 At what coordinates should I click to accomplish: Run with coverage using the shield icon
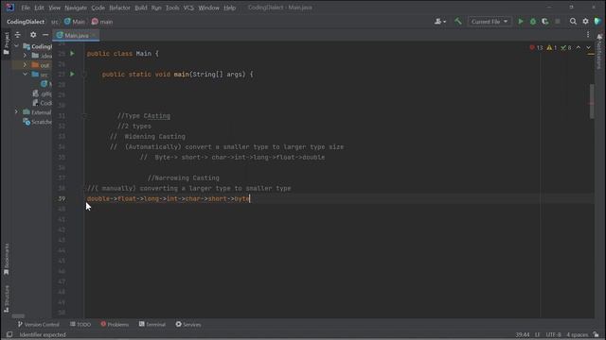545,22
